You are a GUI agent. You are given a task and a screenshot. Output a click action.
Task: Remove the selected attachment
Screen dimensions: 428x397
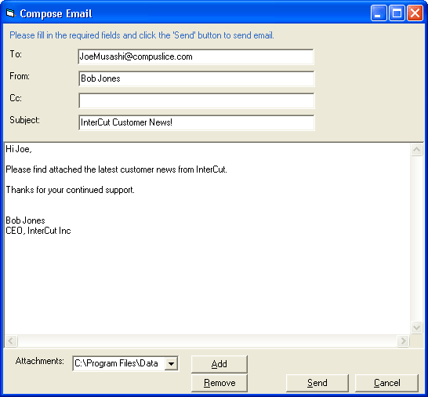click(x=219, y=383)
